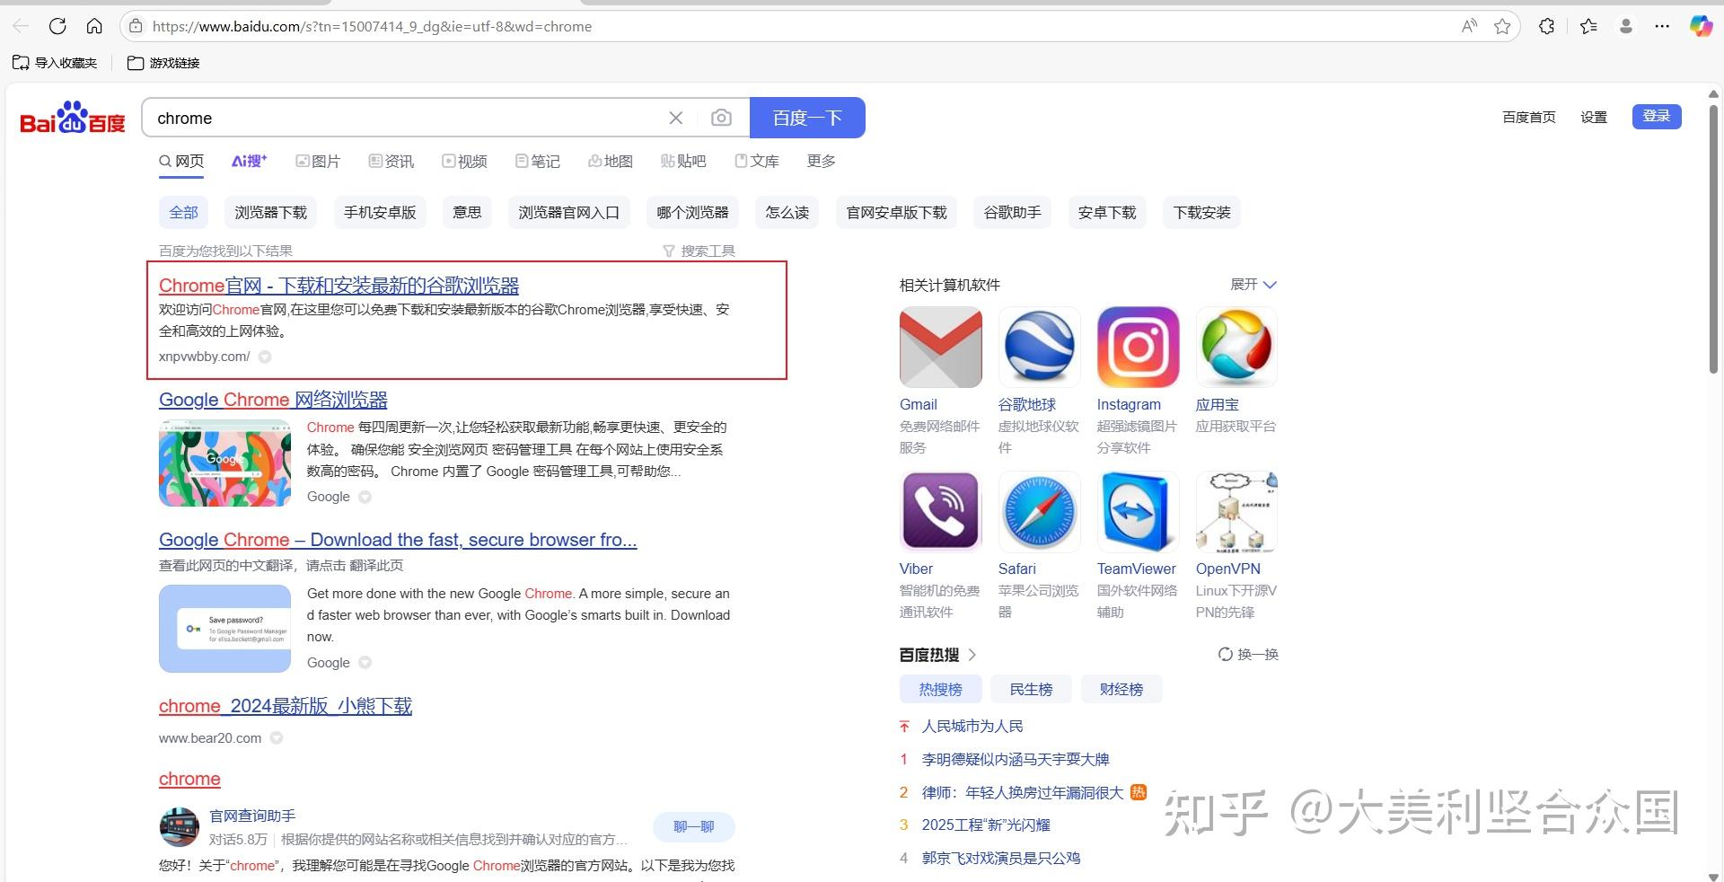Switch to the 网页 tab
1724x882 pixels.
pyautogui.click(x=181, y=161)
